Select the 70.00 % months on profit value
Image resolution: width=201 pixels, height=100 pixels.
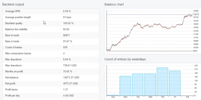click(68, 72)
